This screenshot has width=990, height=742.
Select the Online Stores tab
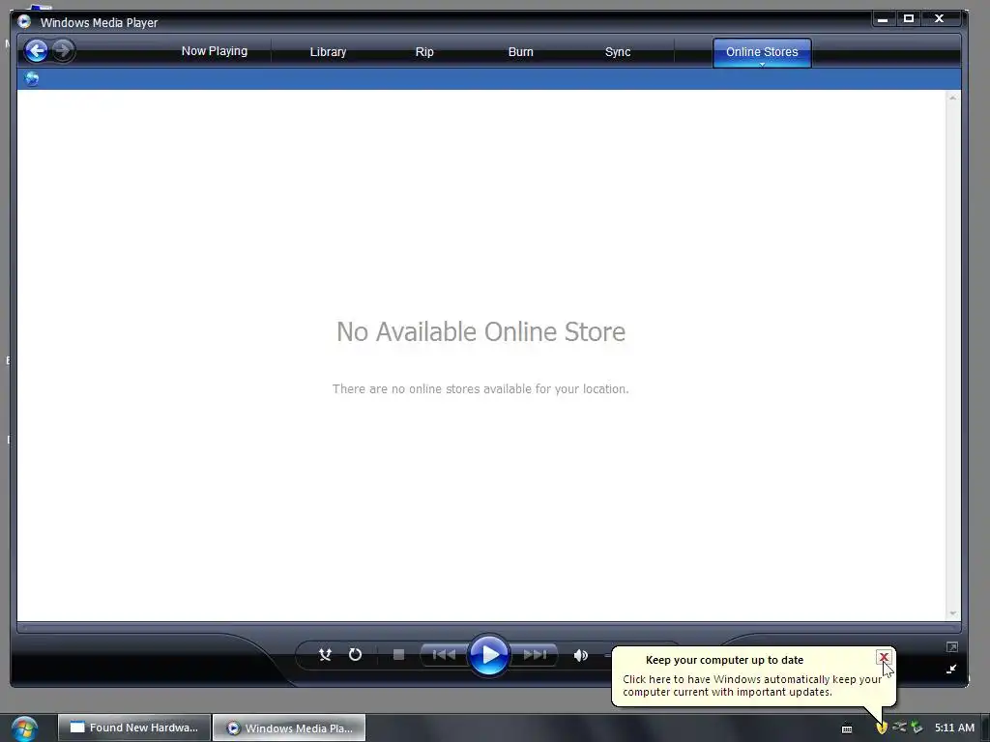762,52
